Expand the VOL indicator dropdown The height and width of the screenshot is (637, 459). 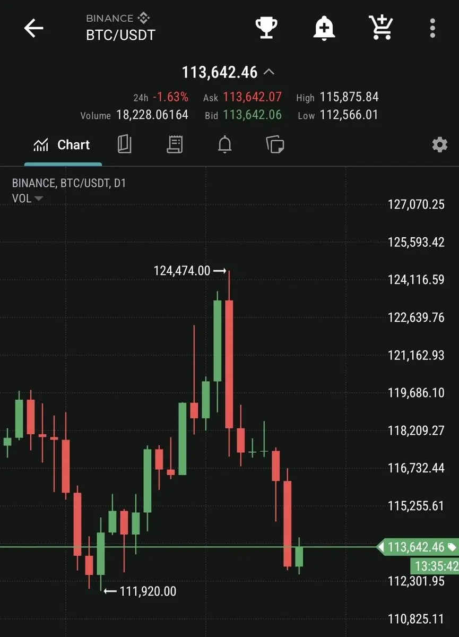[x=28, y=199]
